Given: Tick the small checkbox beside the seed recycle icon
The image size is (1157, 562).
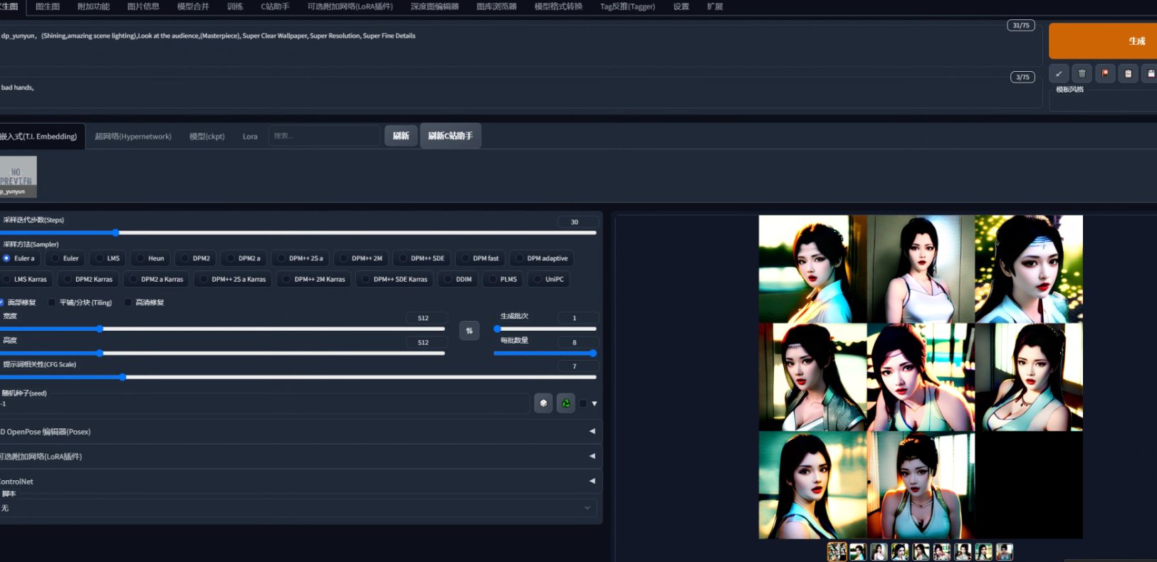Looking at the screenshot, I should tap(583, 403).
